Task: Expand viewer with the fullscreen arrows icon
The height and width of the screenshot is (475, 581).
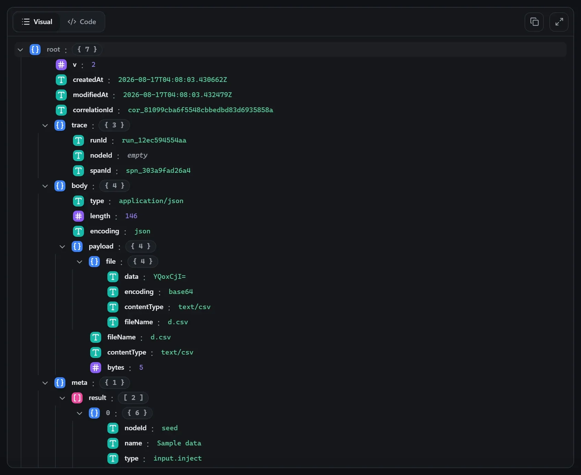Action: click(x=559, y=22)
